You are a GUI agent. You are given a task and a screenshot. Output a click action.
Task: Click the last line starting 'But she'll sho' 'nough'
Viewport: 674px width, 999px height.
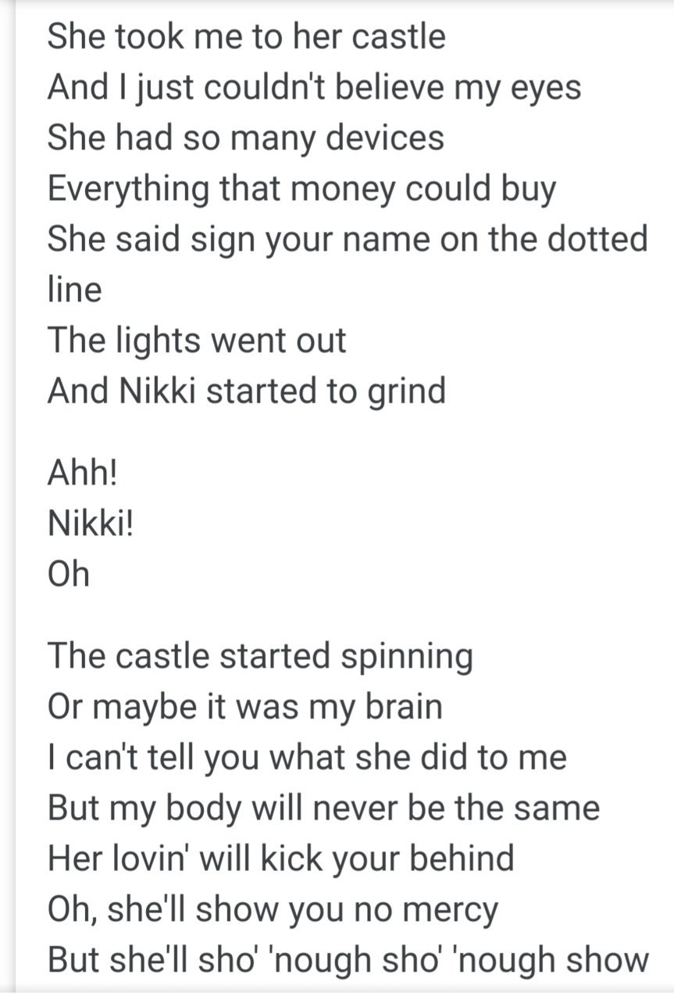[348, 960]
